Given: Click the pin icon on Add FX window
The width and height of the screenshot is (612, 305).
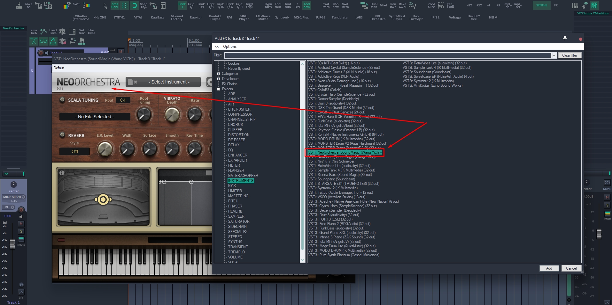Looking at the screenshot, I should (x=565, y=38).
